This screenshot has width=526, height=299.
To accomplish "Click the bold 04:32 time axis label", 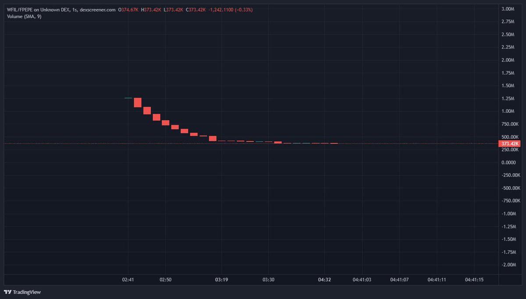I will (324, 279).
